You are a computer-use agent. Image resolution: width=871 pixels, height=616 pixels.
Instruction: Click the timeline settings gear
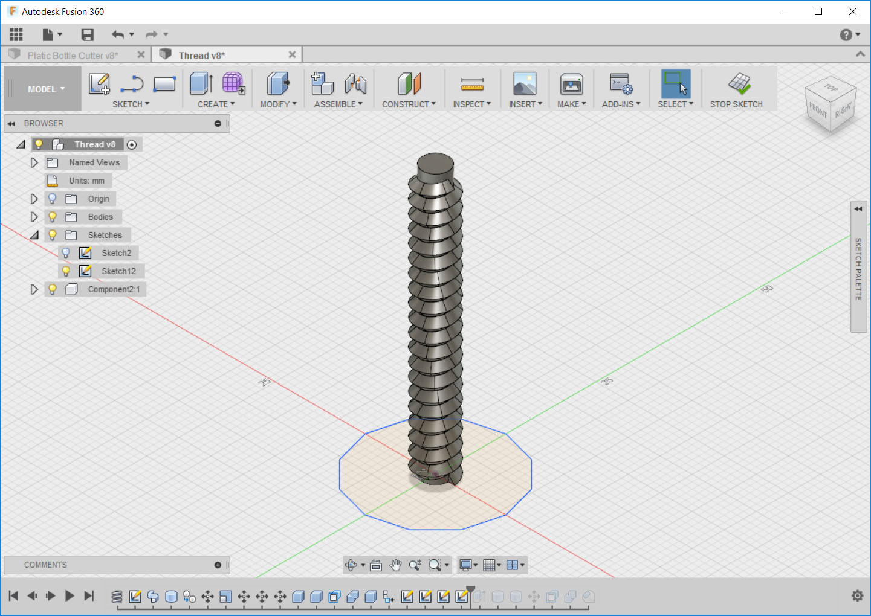857,596
